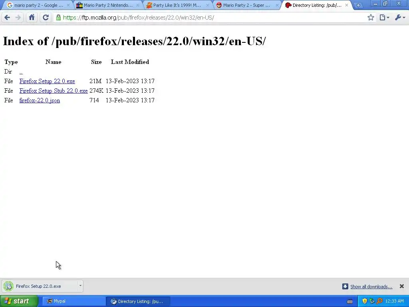
Task: Switch to Mypal taskbar window
Action: tap(74, 301)
